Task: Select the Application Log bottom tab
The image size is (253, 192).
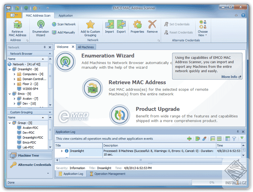Action: tap(71, 174)
